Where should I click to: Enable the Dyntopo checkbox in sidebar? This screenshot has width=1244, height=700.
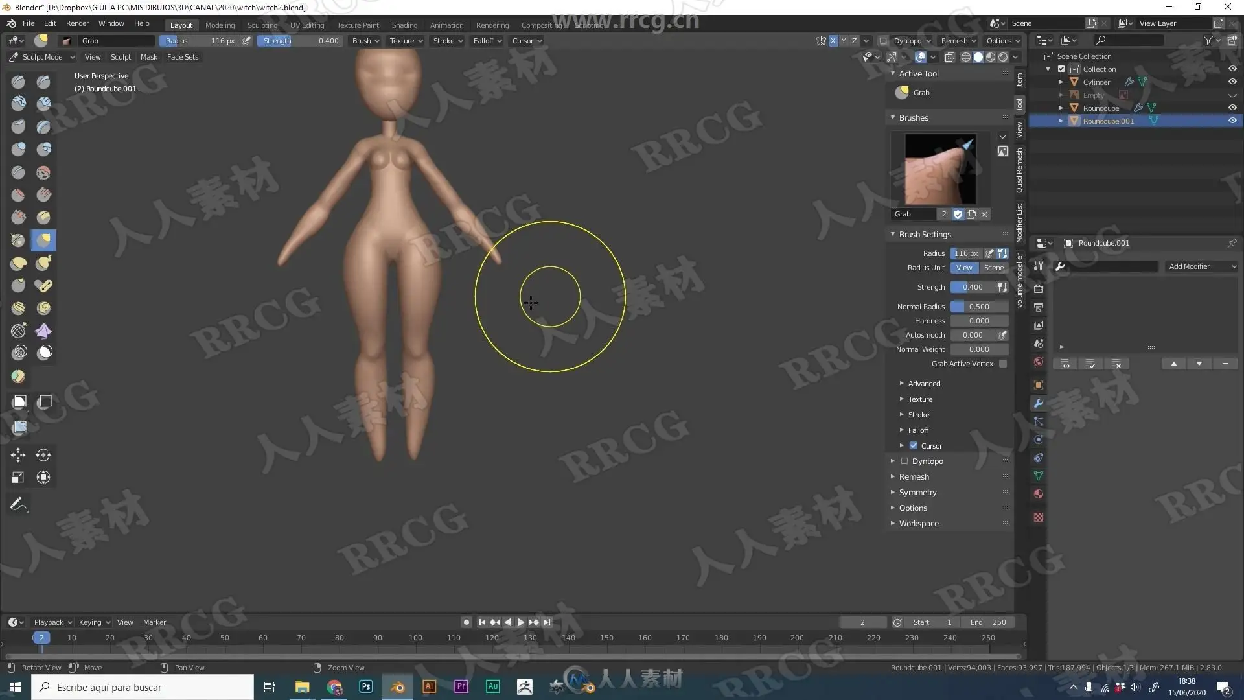click(904, 461)
